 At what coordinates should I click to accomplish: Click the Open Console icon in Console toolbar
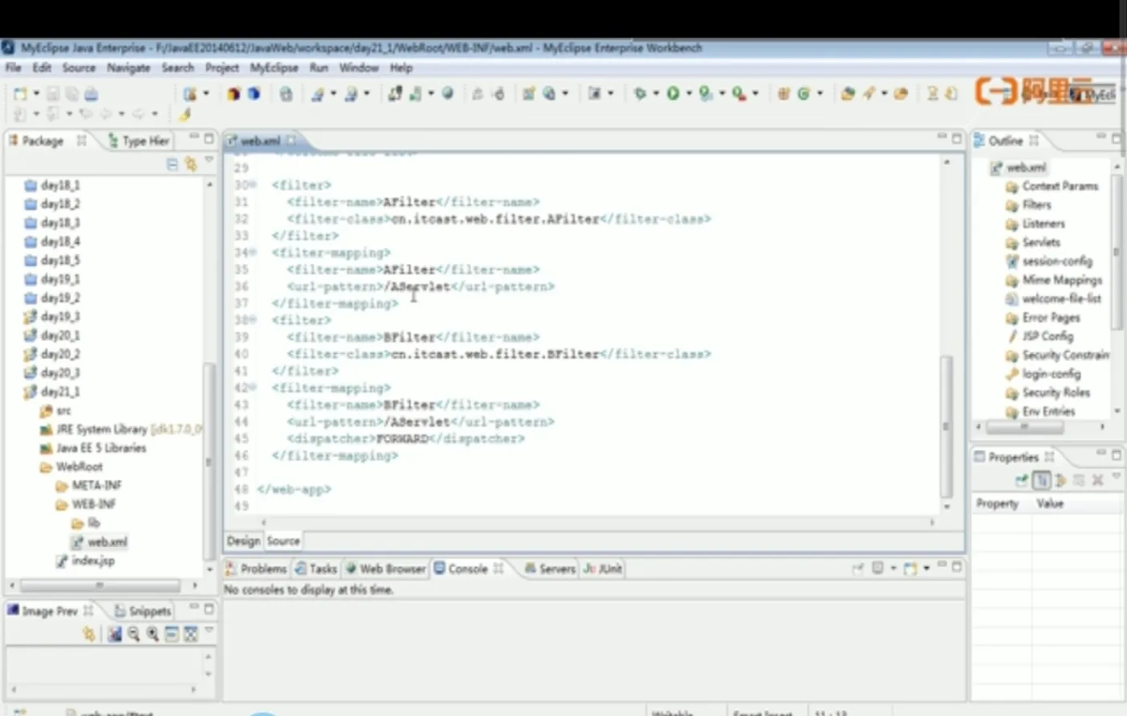pyautogui.click(x=910, y=569)
